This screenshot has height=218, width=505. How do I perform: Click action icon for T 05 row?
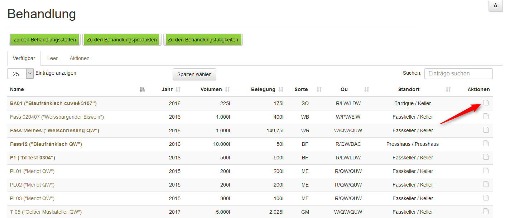[x=486, y=211]
